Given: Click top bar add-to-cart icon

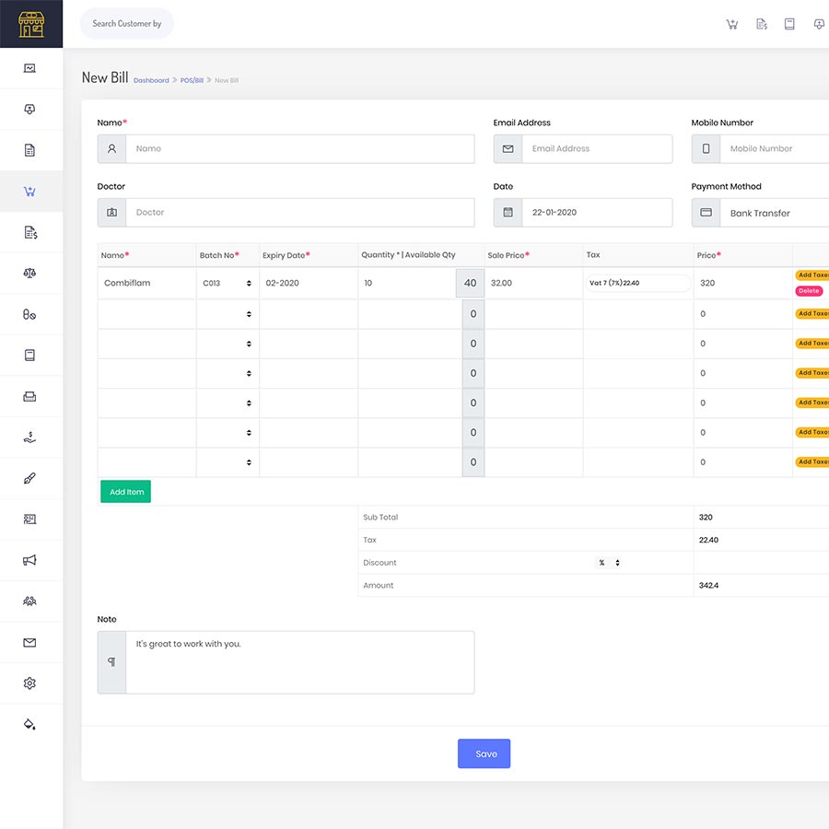Looking at the screenshot, I should coord(731,24).
